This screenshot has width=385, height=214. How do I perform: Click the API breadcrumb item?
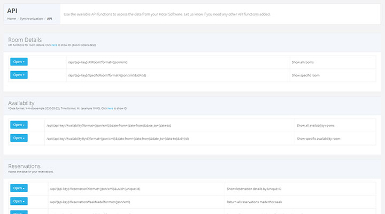[x=49, y=19]
